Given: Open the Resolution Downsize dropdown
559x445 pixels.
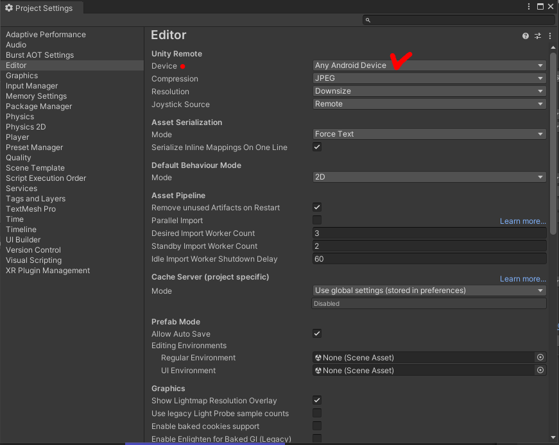Looking at the screenshot, I should (x=429, y=91).
